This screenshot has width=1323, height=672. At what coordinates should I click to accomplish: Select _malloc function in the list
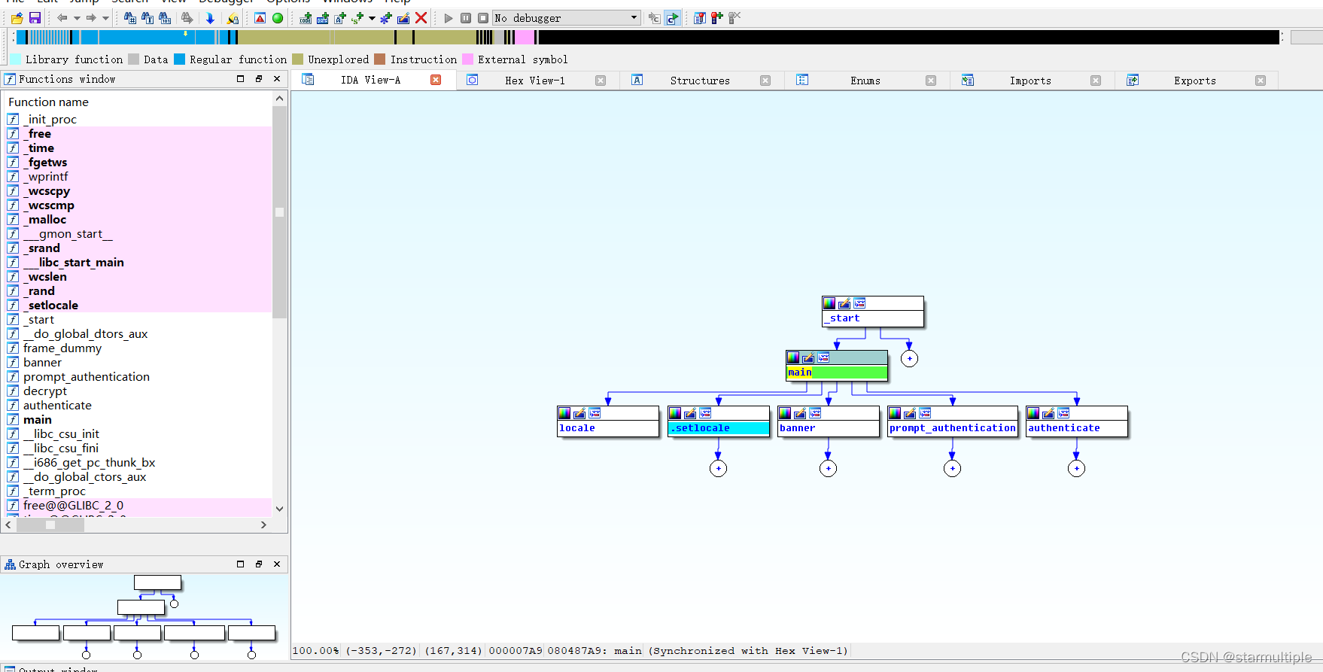[138, 219]
